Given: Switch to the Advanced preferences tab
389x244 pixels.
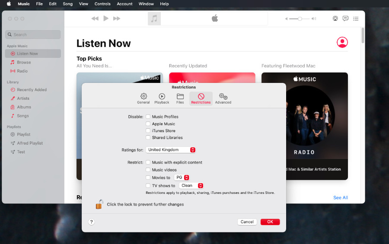Looking at the screenshot, I should (x=223, y=98).
